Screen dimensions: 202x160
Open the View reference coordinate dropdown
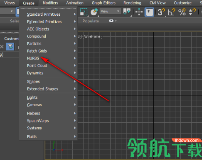[x=110, y=11]
